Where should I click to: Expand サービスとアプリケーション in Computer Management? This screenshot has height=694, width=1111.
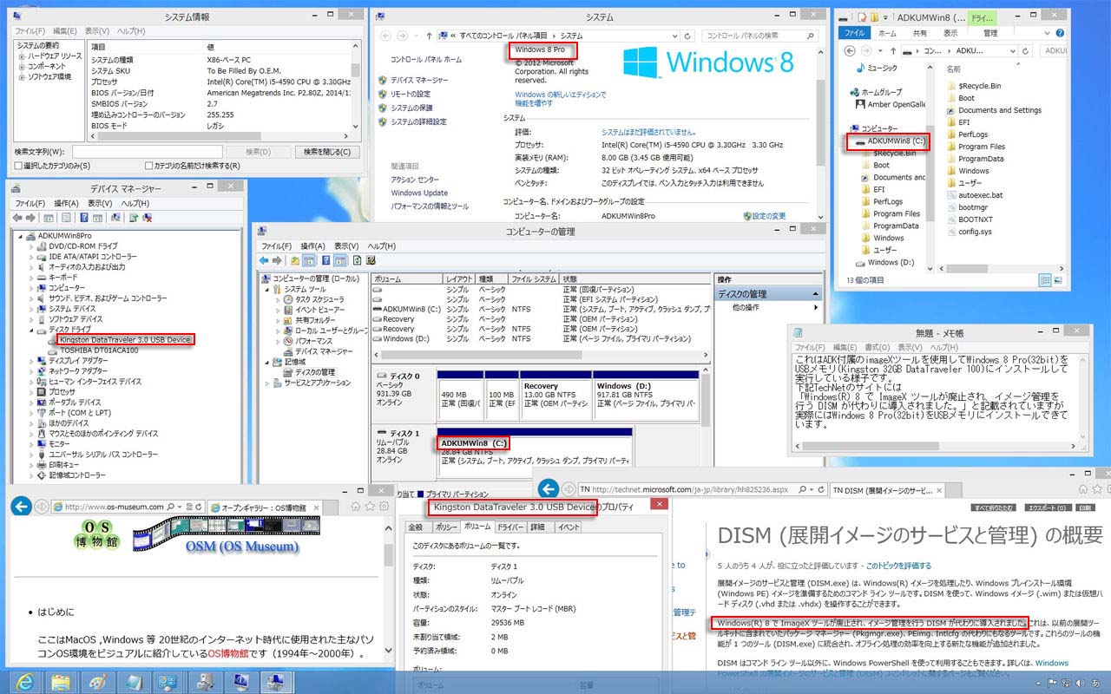point(267,383)
